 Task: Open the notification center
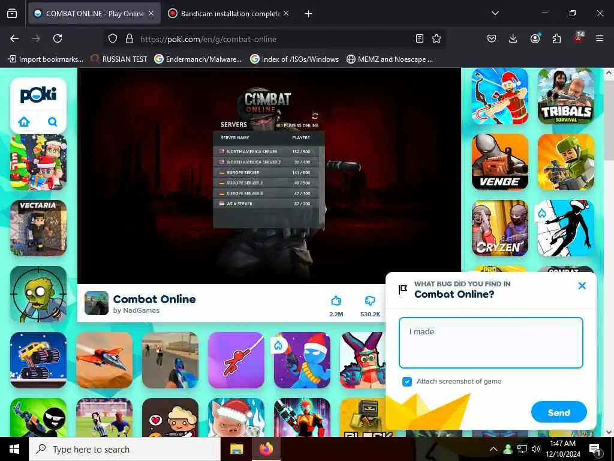click(x=595, y=450)
